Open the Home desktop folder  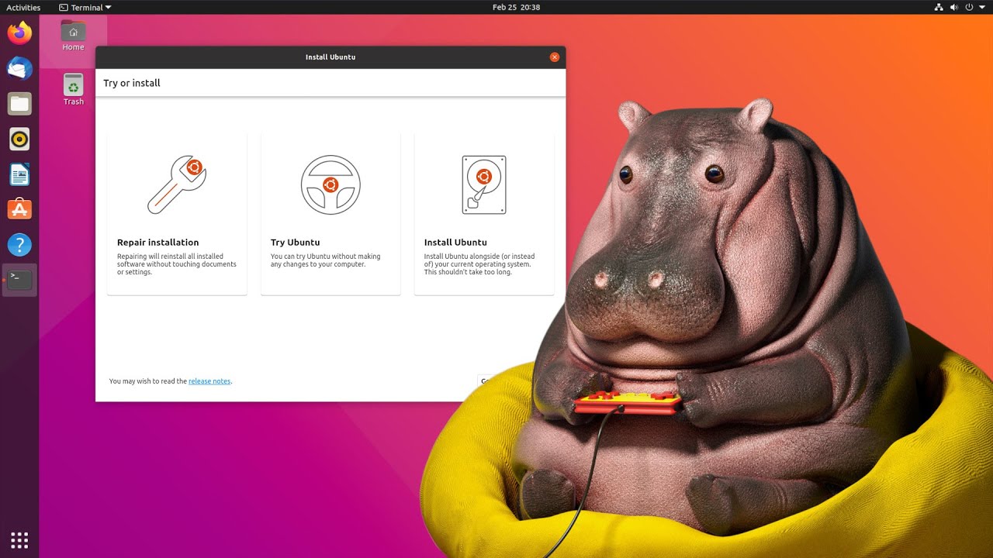tap(73, 36)
